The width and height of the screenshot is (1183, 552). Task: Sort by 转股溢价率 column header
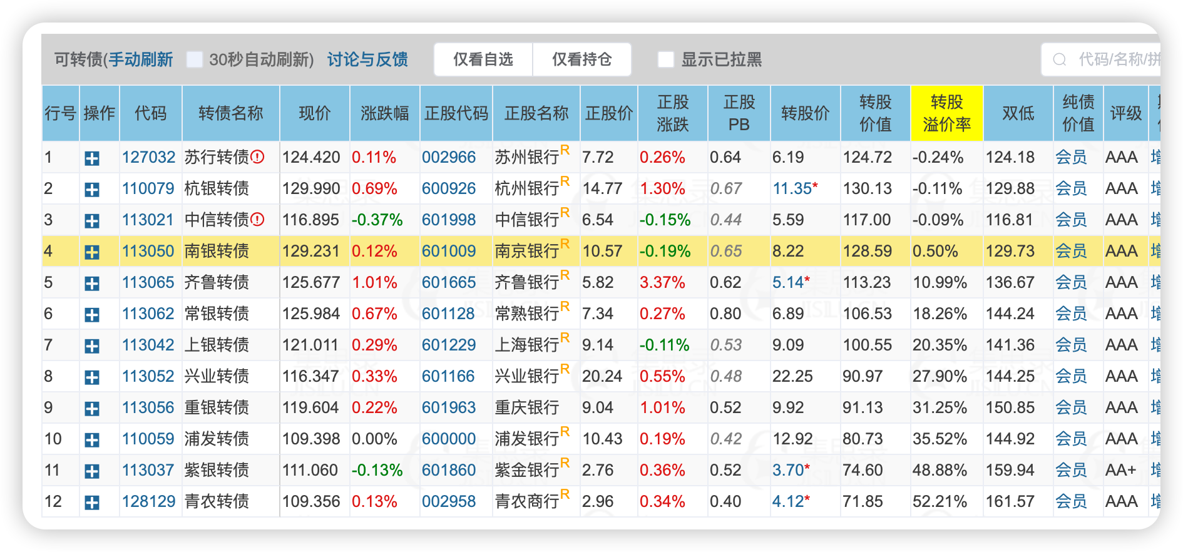tap(946, 113)
